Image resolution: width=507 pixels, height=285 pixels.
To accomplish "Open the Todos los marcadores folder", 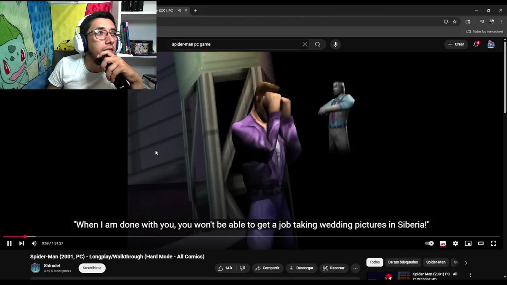I will click(x=485, y=32).
